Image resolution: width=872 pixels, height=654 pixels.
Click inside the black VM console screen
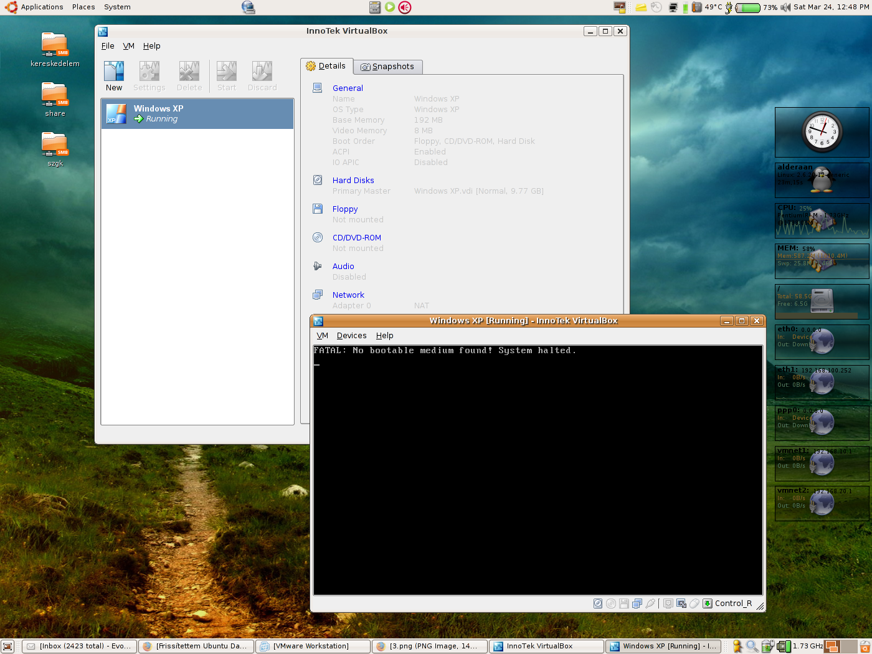[538, 470]
